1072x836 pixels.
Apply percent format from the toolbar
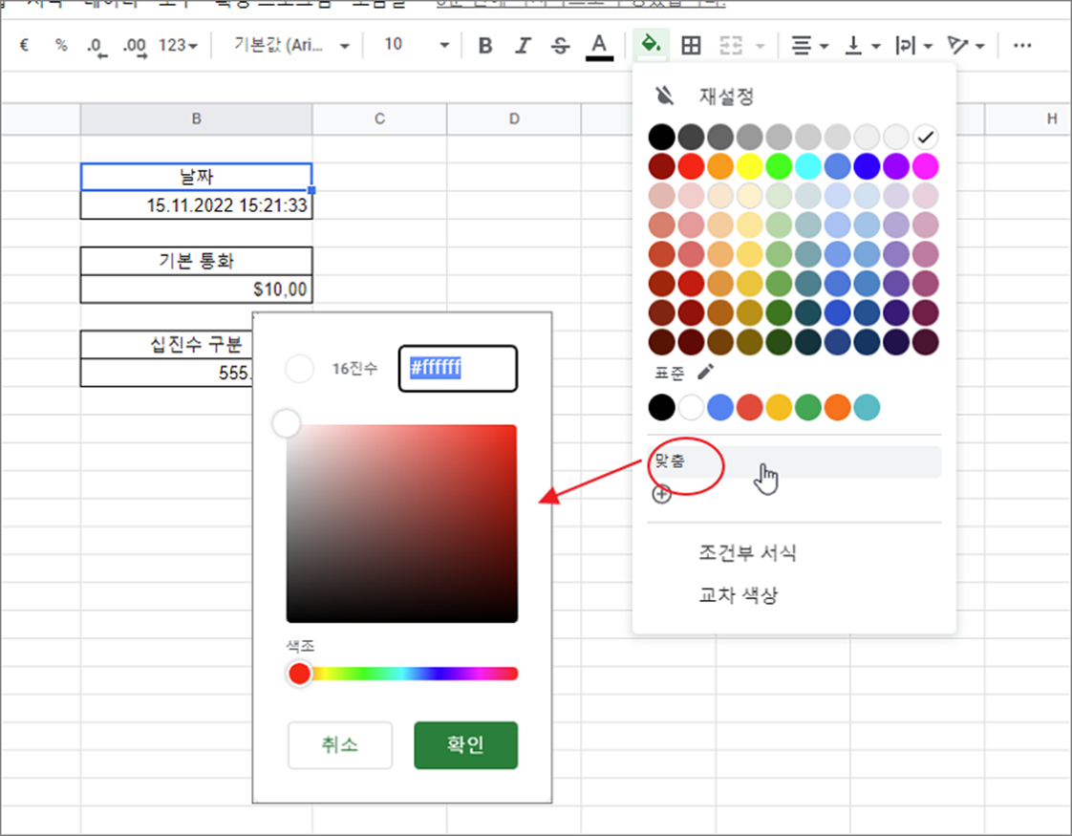point(61,45)
